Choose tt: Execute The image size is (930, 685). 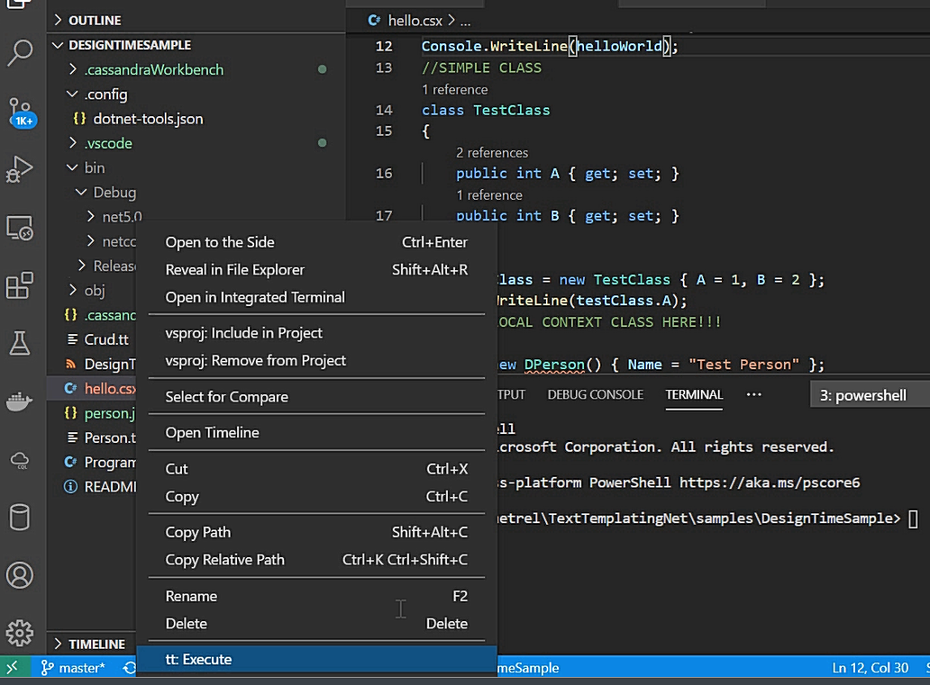pyautogui.click(x=316, y=660)
